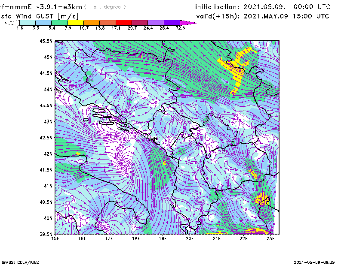Click the '39.5N' latitude label
Viewport: 344px width, 265px height.
[x=46, y=235]
